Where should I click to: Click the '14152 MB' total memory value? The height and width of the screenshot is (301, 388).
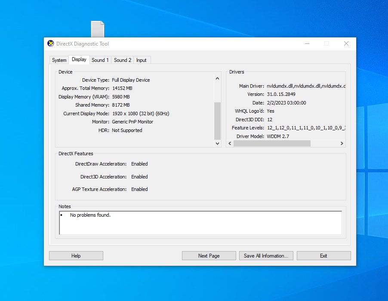pyautogui.click(x=122, y=88)
